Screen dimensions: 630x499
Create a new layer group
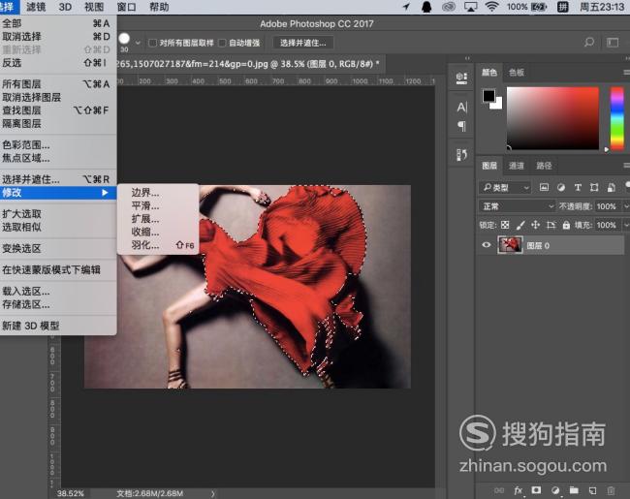(x=574, y=490)
